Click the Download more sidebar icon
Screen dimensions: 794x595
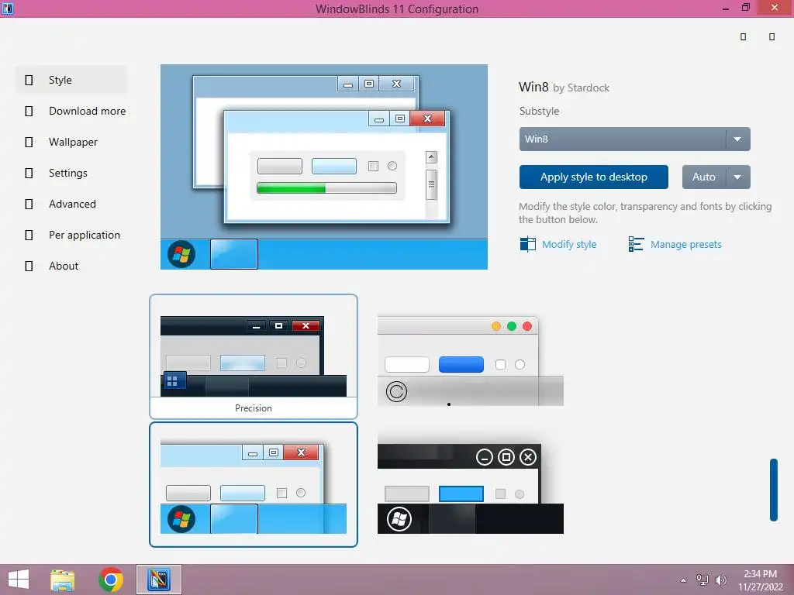[x=29, y=111]
